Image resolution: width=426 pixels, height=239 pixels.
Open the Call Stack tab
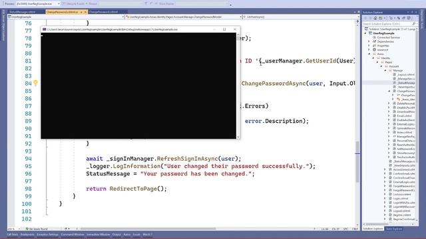pos(13,234)
